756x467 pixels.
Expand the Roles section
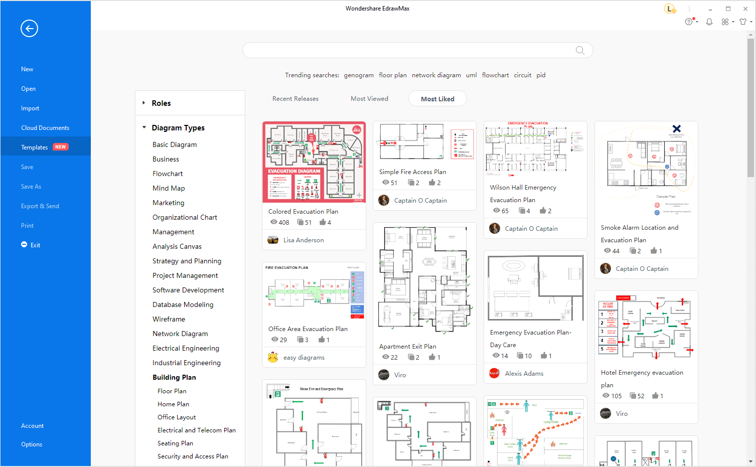point(143,103)
